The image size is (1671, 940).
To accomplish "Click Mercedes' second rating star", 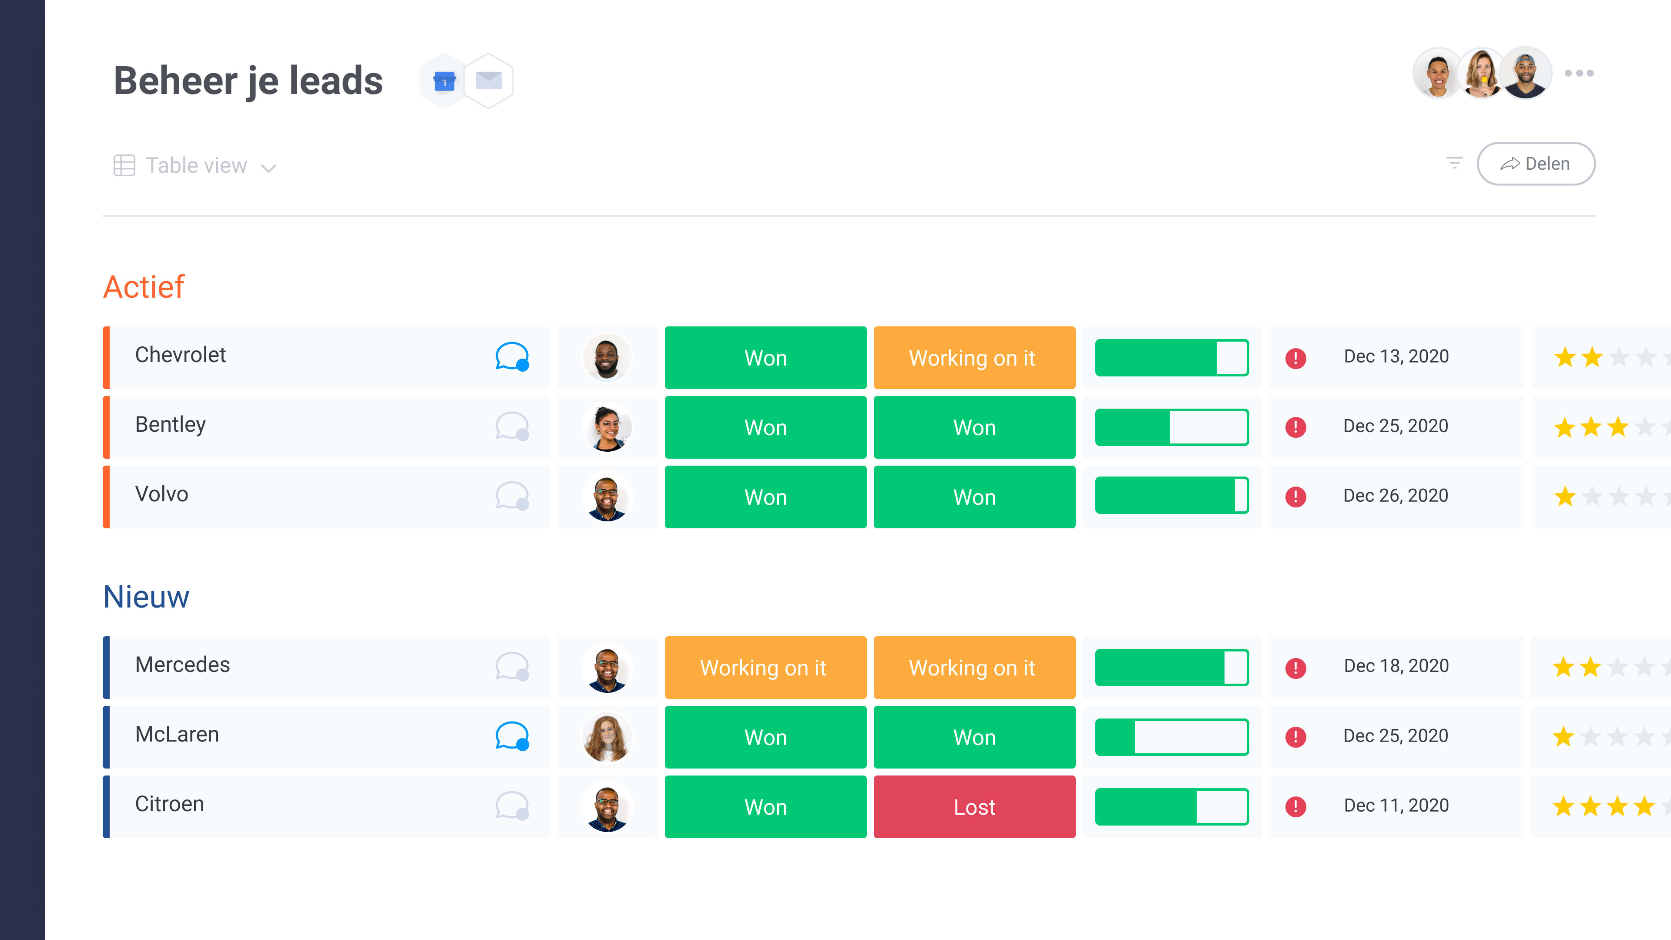I will [x=1590, y=667].
